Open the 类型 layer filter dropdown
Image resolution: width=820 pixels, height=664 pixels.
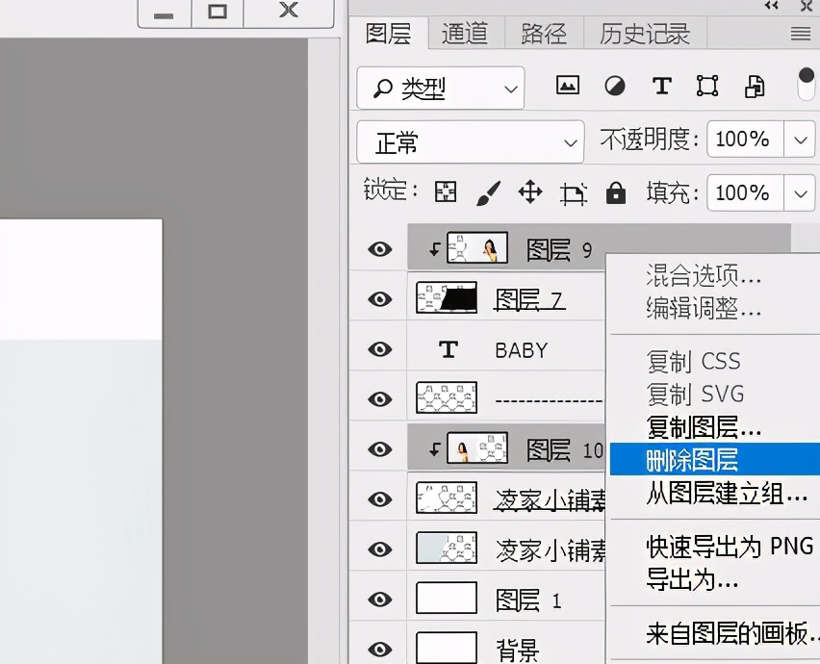tap(440, 87)
